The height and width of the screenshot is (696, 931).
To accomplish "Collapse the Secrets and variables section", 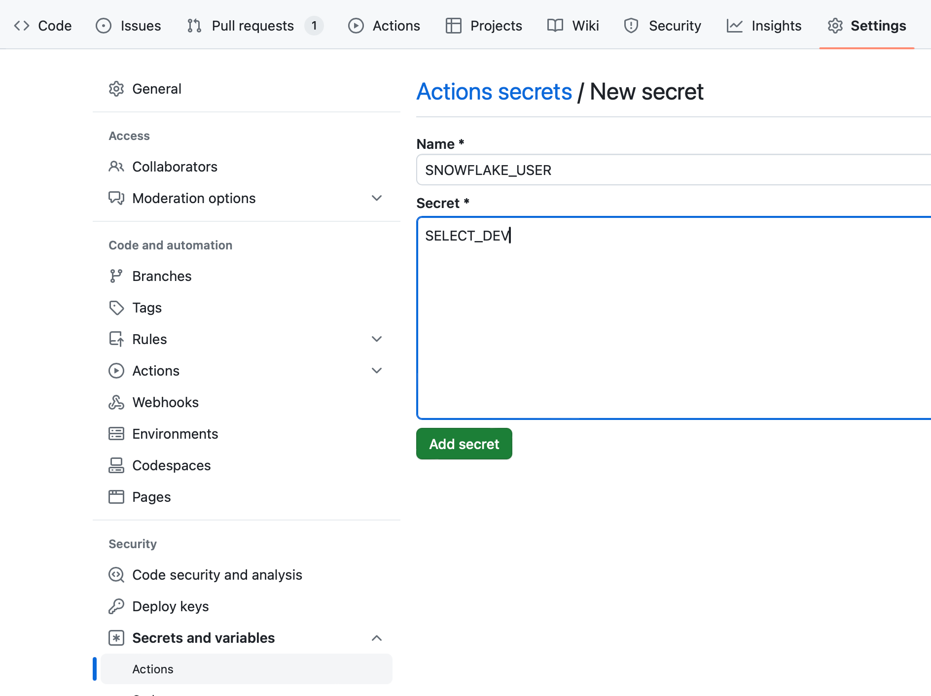I will click(377, 637).
